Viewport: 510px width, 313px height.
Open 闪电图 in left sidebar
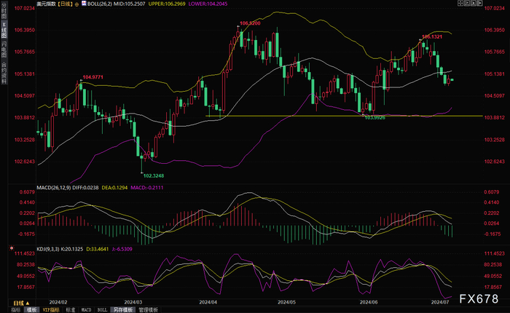point(4,49)
